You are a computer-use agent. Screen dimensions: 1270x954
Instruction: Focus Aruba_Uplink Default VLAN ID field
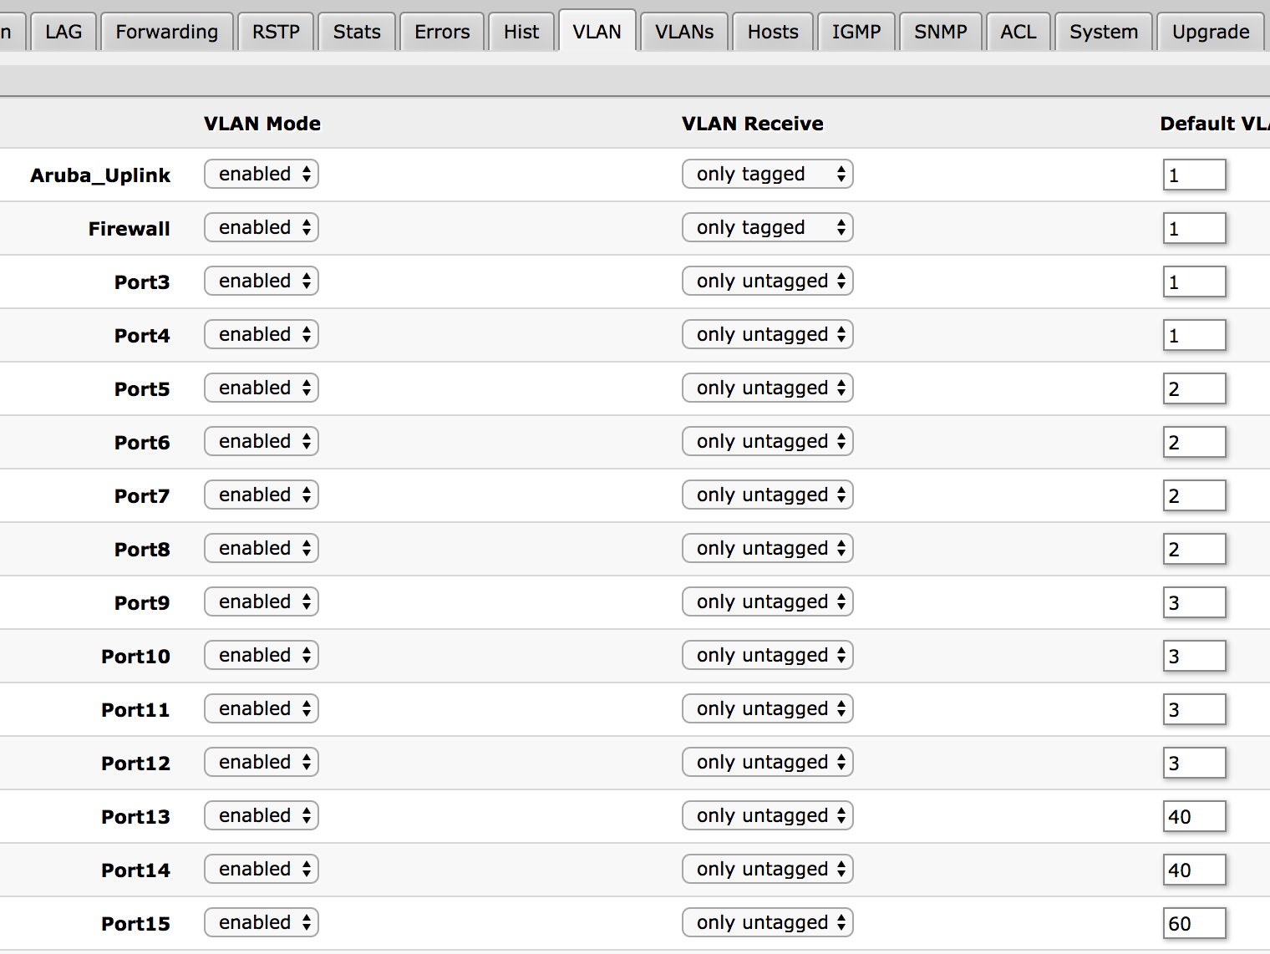tap(1194, 175)
